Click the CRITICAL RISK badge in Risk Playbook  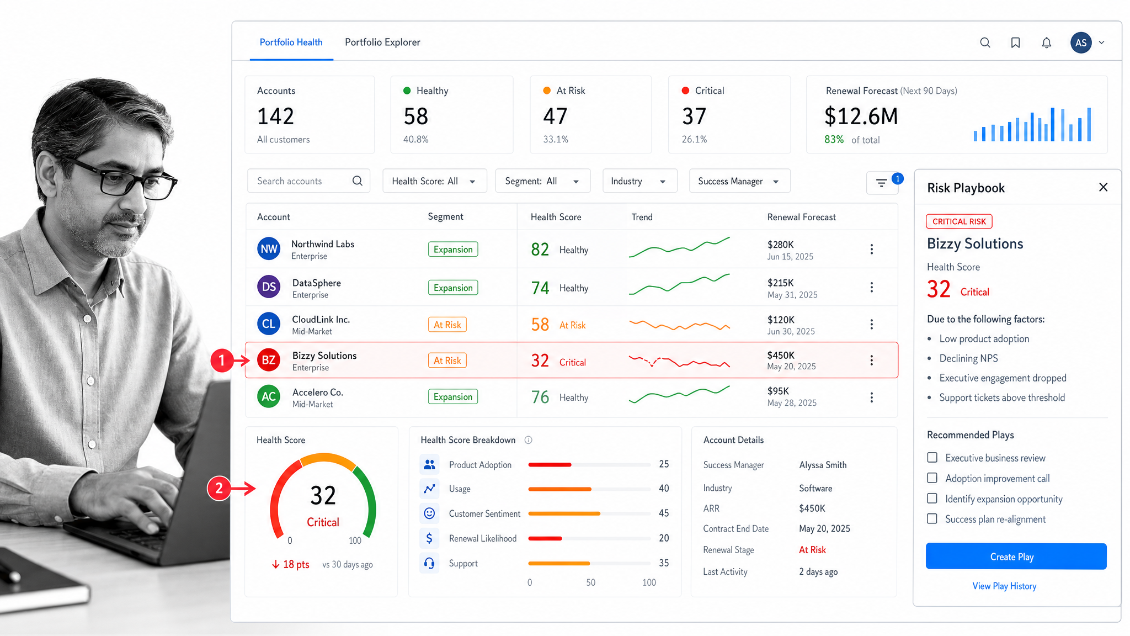coord(959,221)
